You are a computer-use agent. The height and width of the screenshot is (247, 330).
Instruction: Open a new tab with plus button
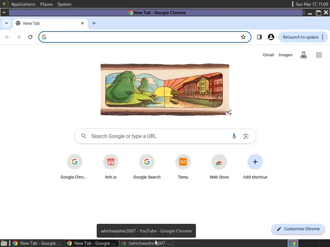point(94,23)
